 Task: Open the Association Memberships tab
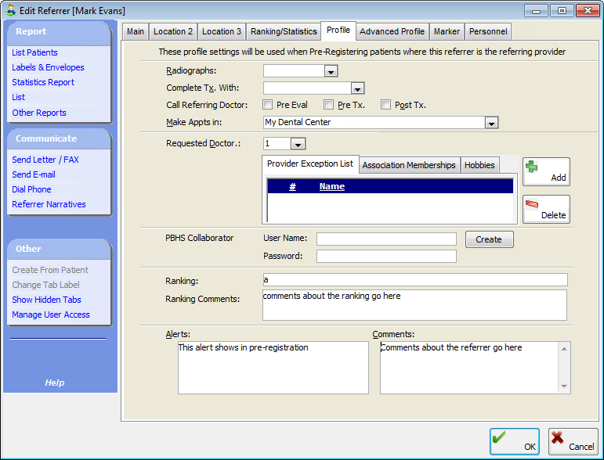point(408,165)
